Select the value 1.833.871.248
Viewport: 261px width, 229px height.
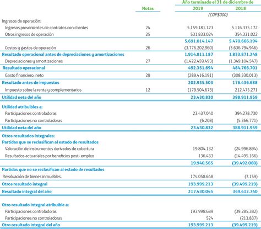(243, 55)
